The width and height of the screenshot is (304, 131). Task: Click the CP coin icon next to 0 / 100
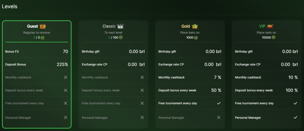tap(121, 37)
